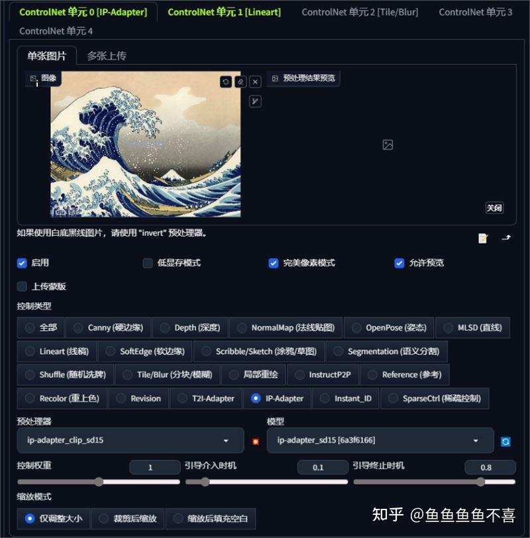Switch to ControlNet 单元 2 [Tile/Blur] tab
Viewport: 530px width, 538px height.
click(x=360, y=12)
